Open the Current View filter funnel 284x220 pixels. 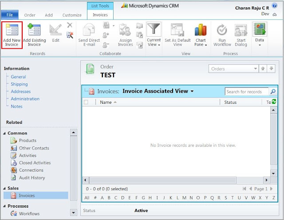[154, 29]
